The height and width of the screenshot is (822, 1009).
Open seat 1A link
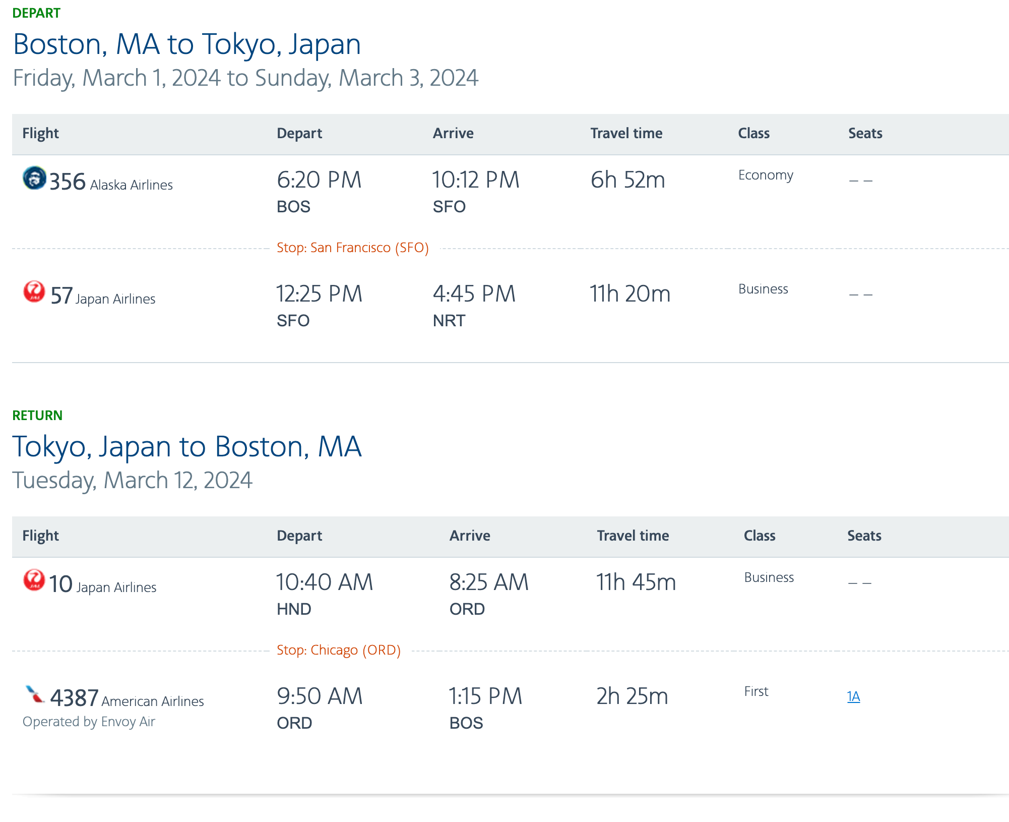(x=853, y=696)
